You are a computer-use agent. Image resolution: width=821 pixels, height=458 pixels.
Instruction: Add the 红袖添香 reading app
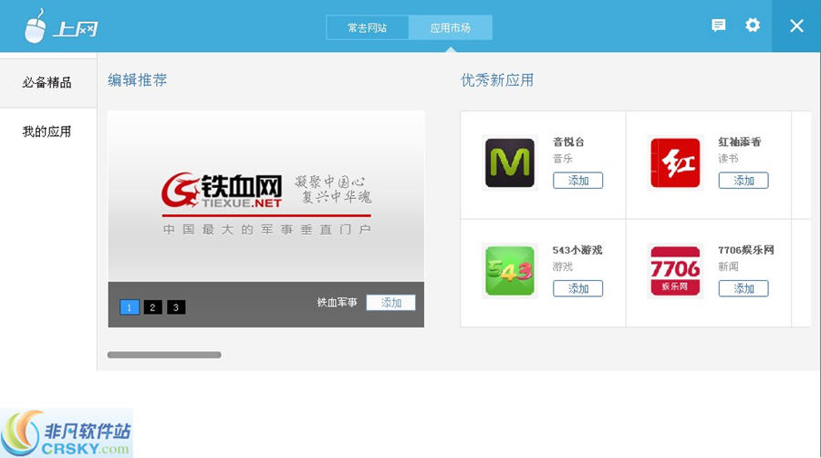click(743, 181)
